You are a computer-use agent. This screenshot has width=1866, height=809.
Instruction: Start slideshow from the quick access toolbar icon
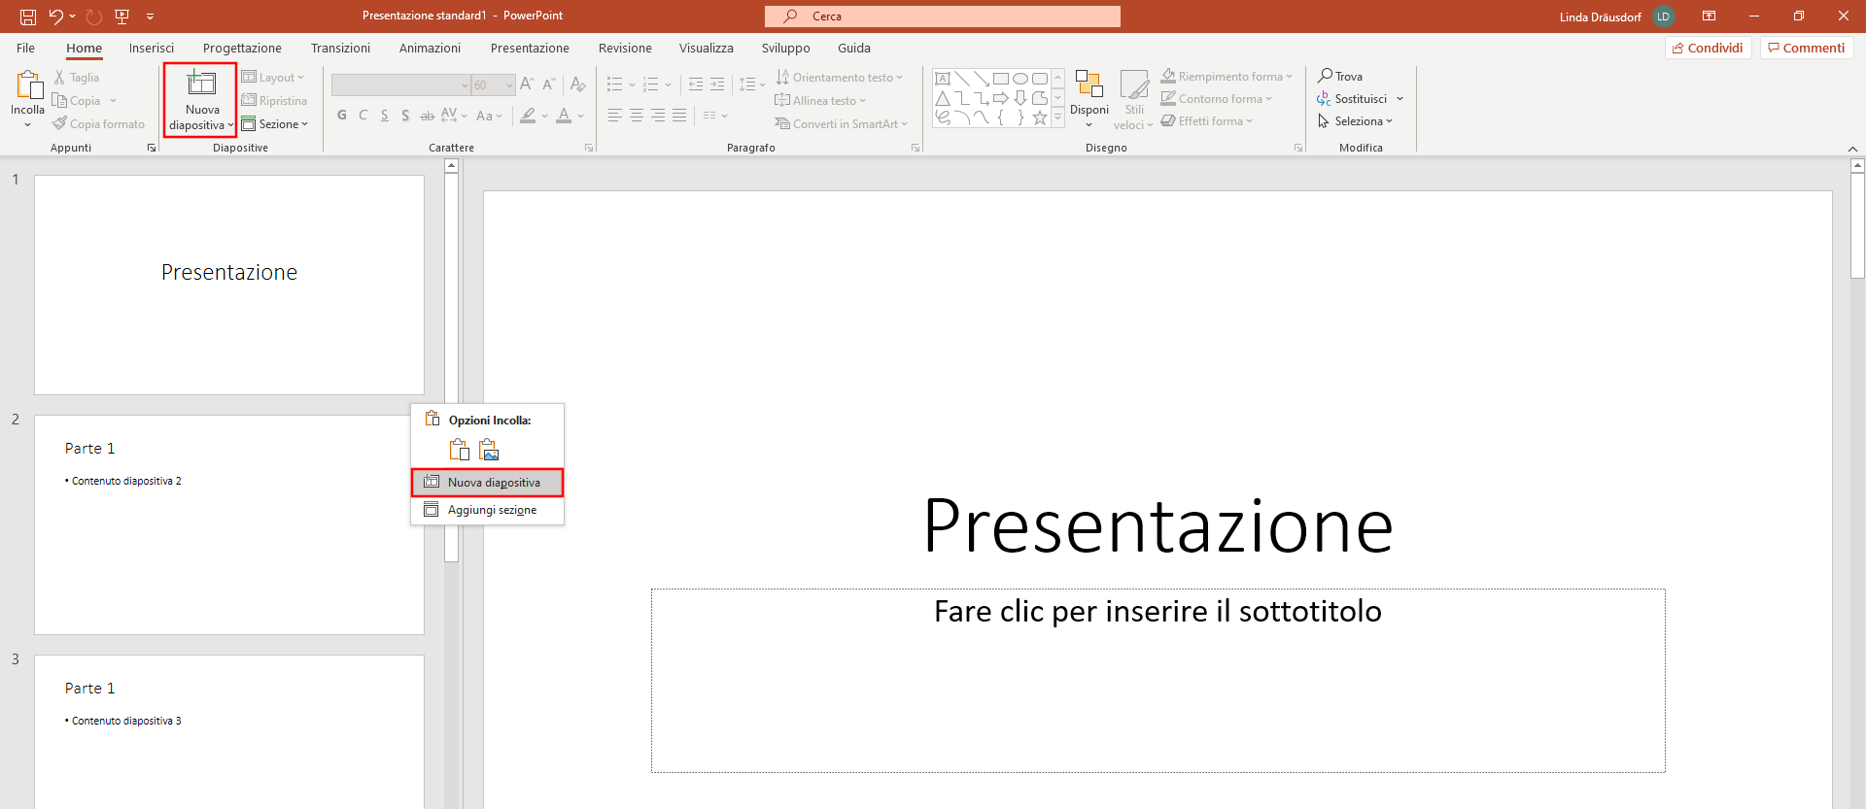point(122,17)
